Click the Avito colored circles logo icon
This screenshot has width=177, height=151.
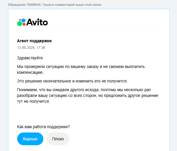[x=21, y=22]
